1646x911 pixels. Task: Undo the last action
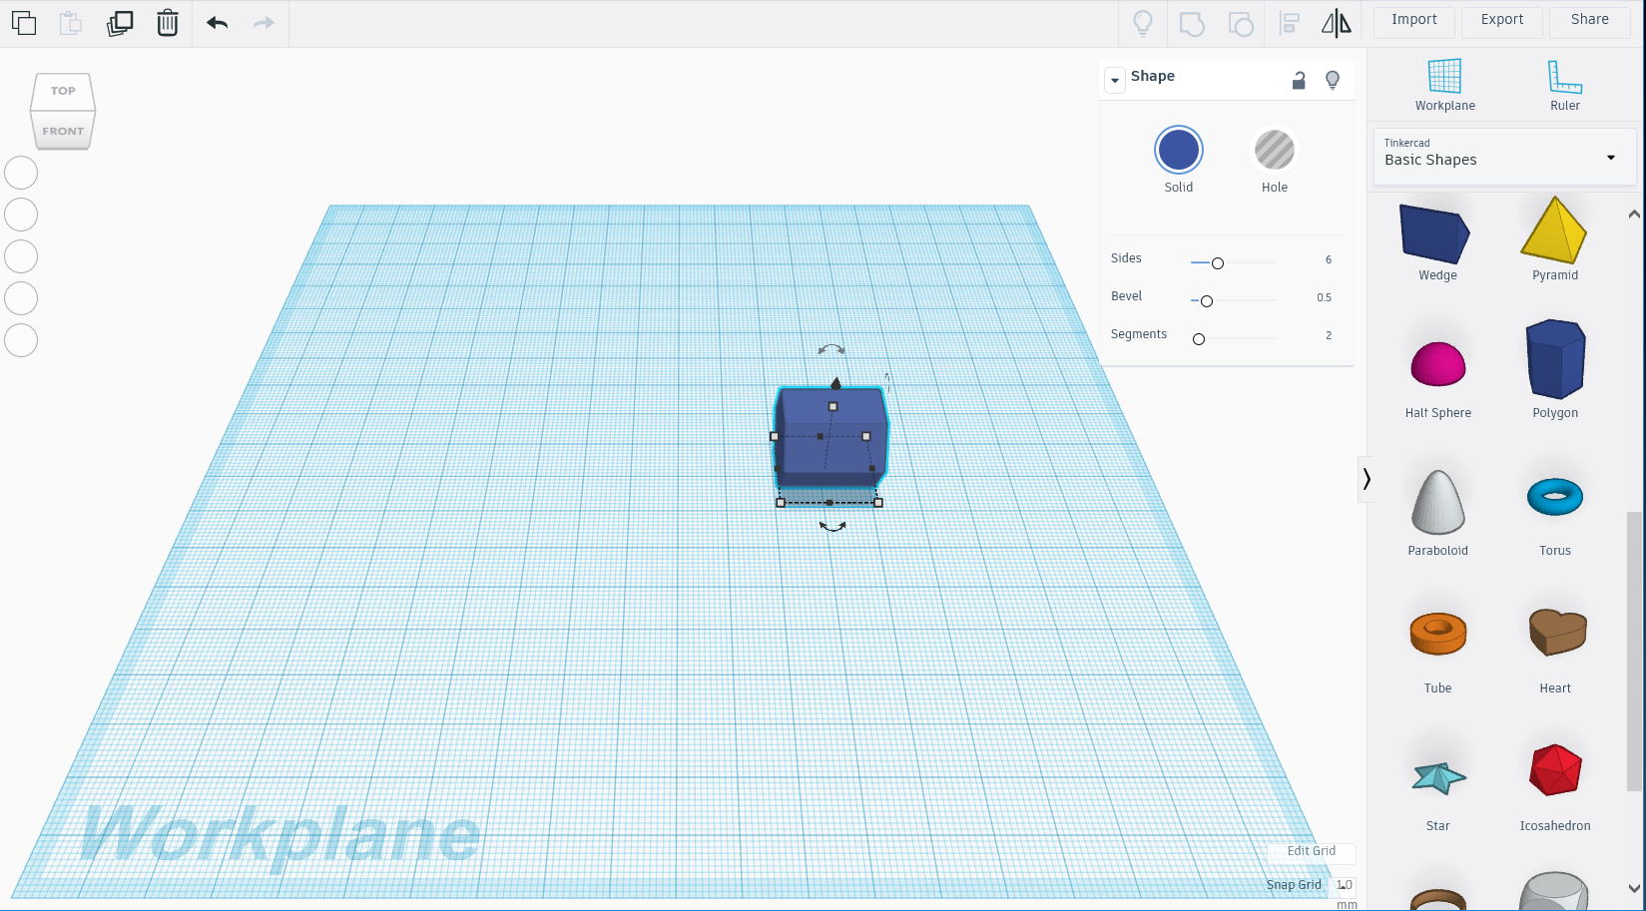click(218, 23)
